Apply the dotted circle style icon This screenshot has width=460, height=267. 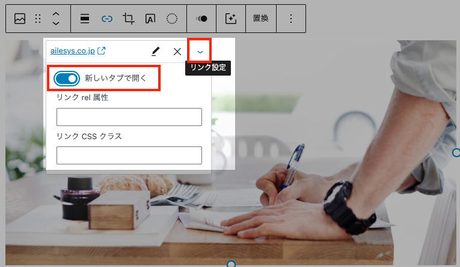(172, 19)
